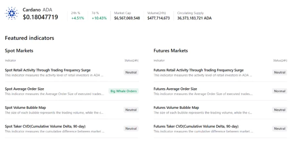The width and height of the screenshot is (303, 145).
Task: Click the Market Cap value $6,567,069,548
Action: pos(127,18)
